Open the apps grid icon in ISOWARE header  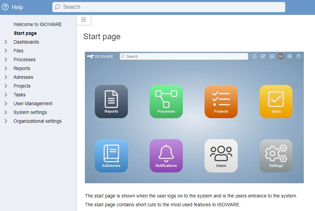click(x=272, y=56)
